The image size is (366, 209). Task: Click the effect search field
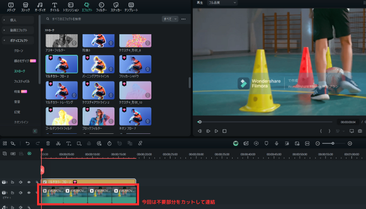[x=102, y=19]
